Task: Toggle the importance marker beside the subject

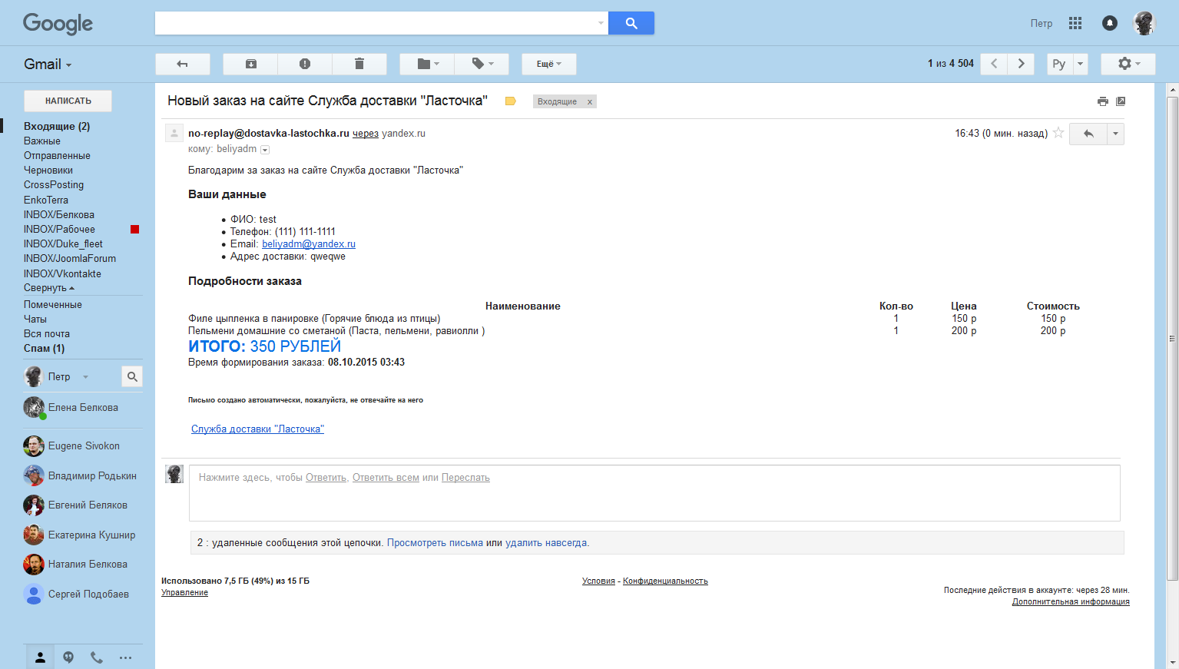Action: coord(510,101)
